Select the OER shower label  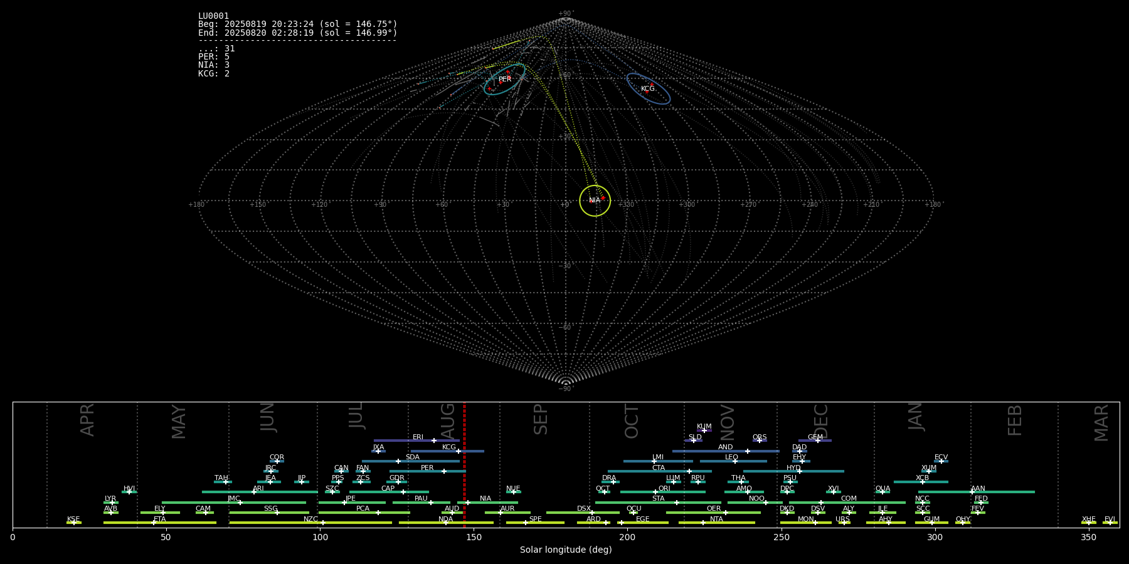[x=714, y=509]
